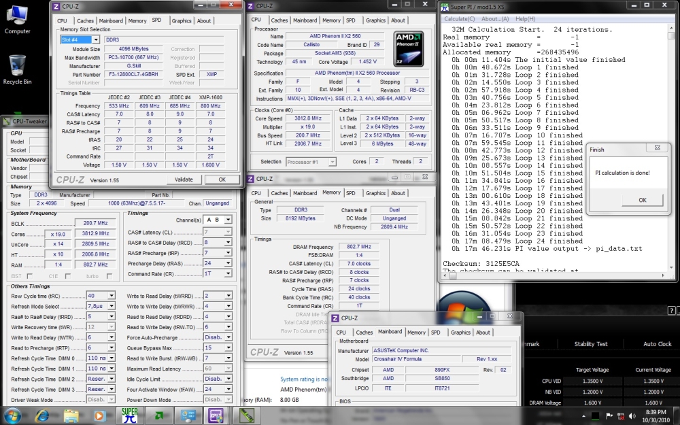Viewport: 680px width, 425px height.
Task: Show hidden tray icons arrow
Action: tap(583, 416)
